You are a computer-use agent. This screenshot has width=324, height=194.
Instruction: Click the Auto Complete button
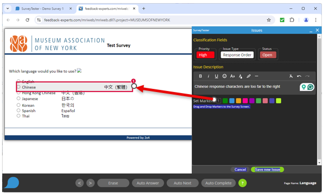pos(218,183)
